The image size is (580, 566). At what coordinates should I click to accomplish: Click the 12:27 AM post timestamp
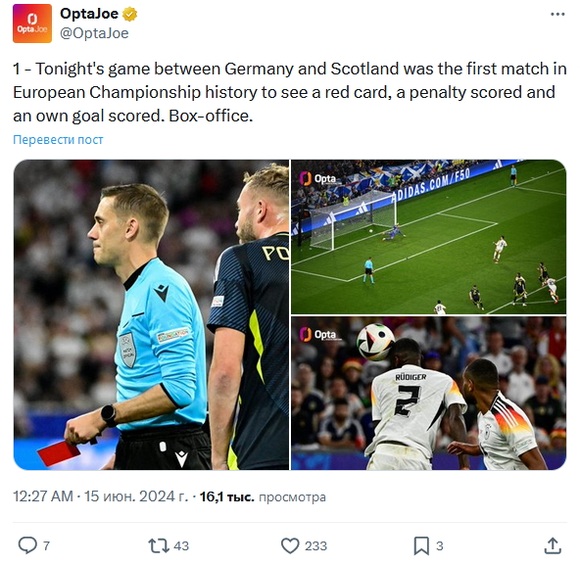(x=43, y=496)
